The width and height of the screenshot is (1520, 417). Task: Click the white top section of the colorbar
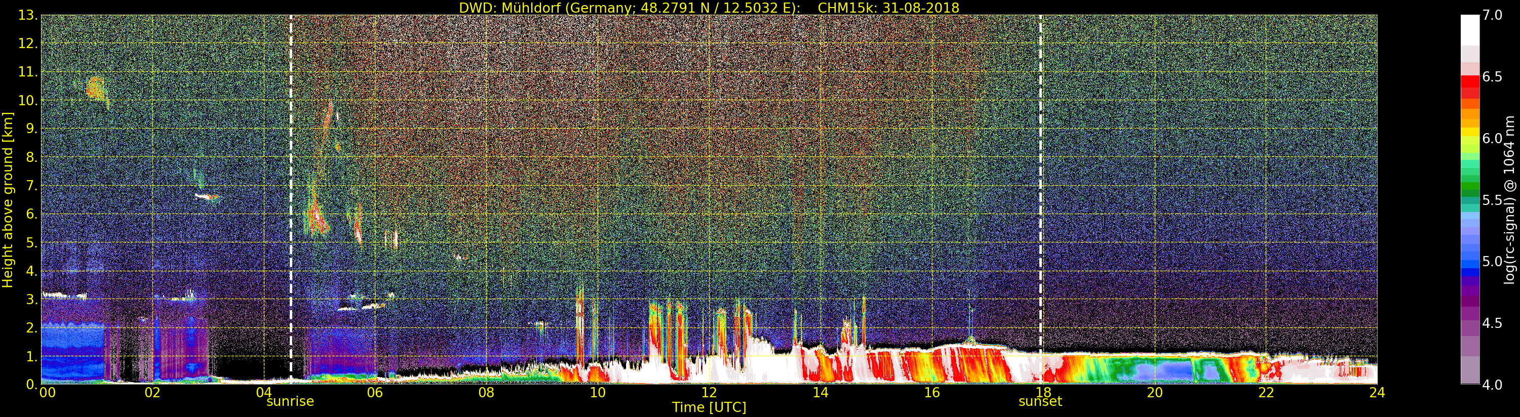pyautogui.click(x=1469, y=29)
